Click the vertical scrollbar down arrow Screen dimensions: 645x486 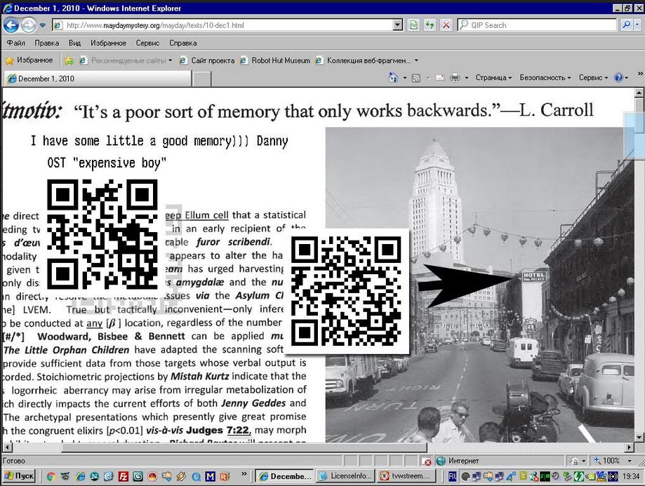tap(639, 438)
